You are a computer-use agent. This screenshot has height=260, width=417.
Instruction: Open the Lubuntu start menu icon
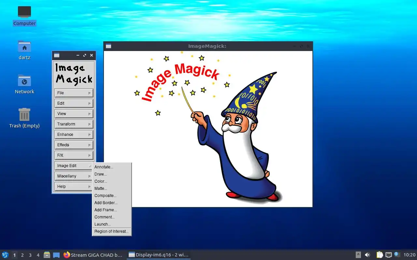[5, 255]
